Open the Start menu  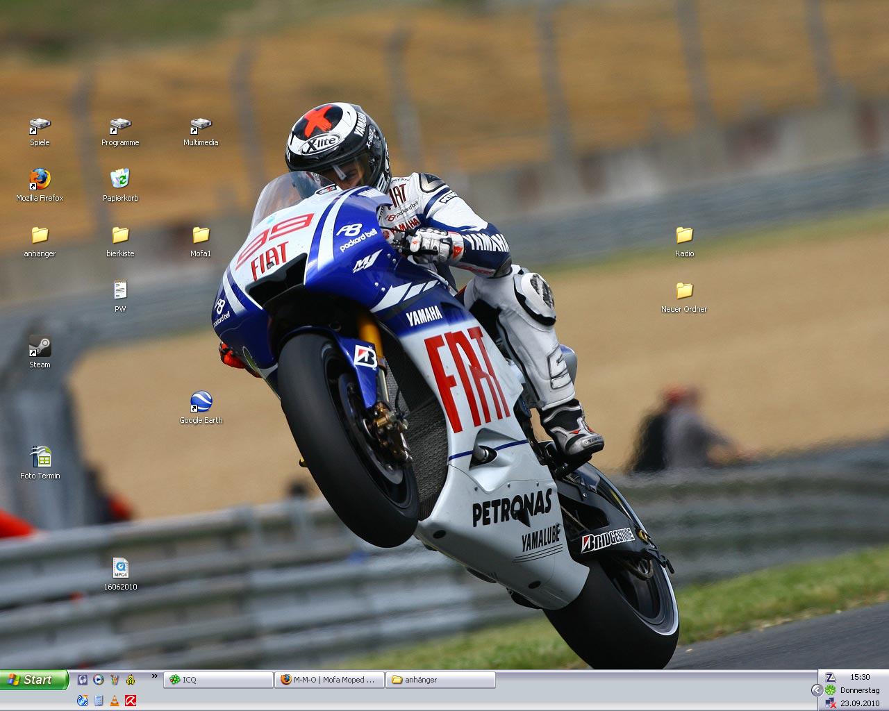point(34,680)
